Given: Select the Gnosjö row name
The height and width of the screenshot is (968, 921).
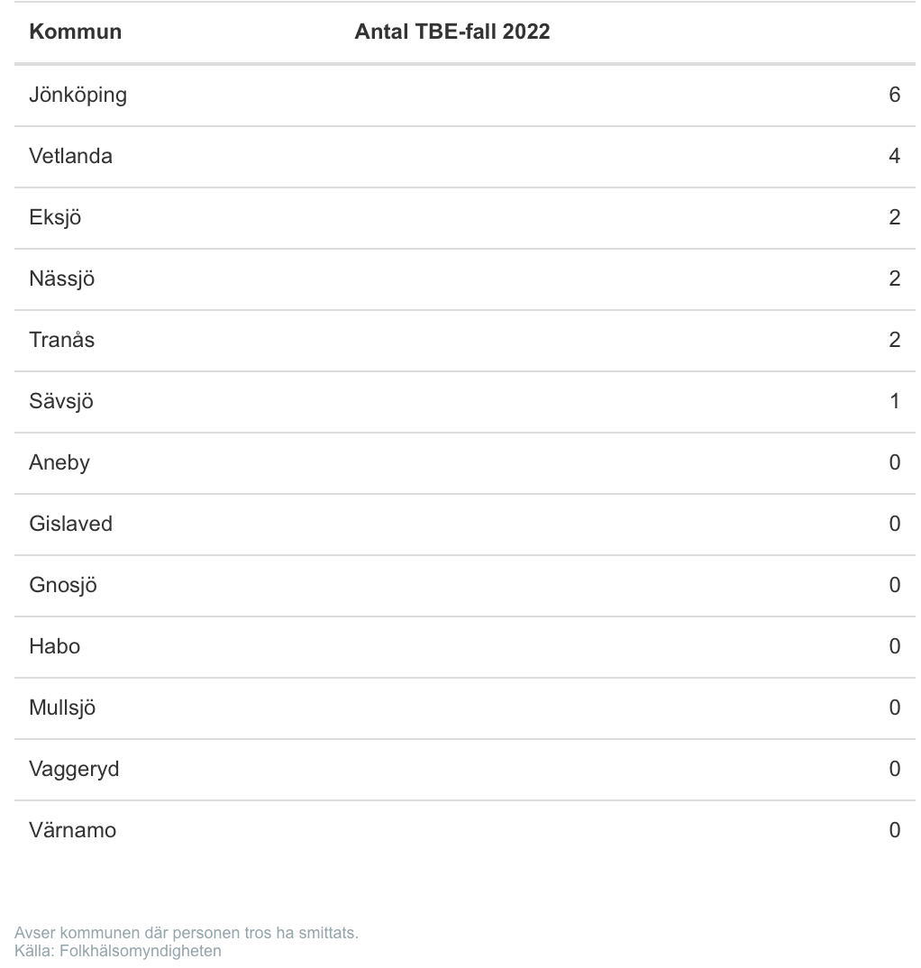Looking at the screenshot, I should [62, 585].
